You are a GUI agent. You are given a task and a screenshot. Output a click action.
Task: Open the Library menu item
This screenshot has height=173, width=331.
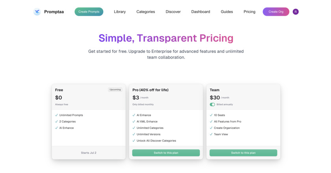[x=120, y=12]
